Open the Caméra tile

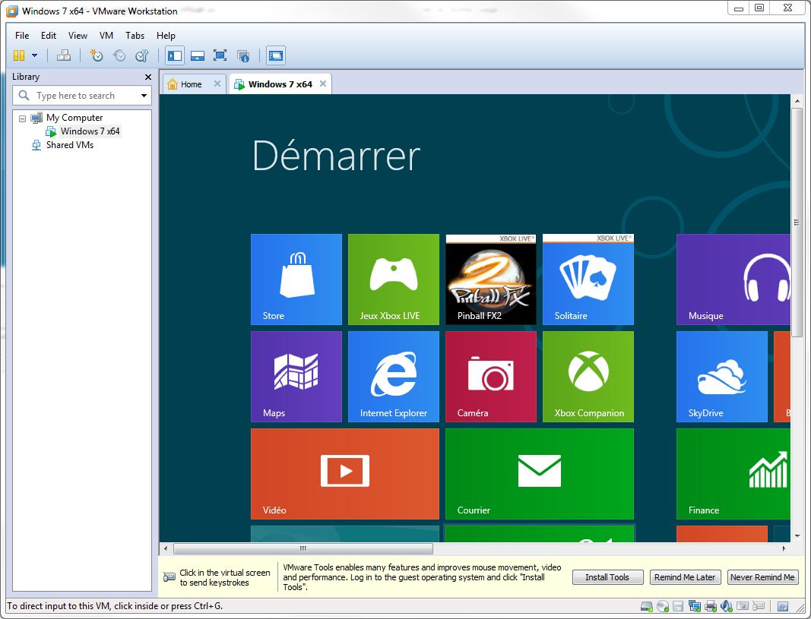[x=491, y=377]
